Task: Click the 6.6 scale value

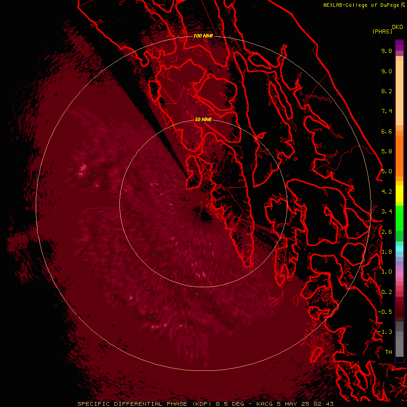Action: click(387, 131)
